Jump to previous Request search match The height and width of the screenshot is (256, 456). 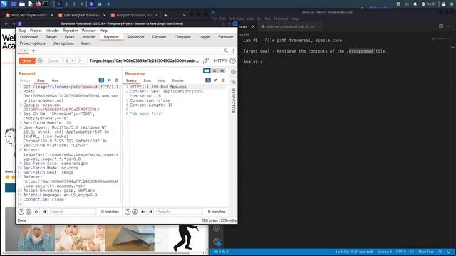(x=36, y=212)
